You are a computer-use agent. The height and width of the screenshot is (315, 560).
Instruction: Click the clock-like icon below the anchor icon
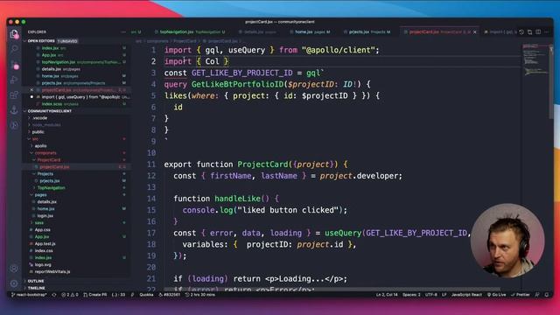pyautogui.click(x=14, y=125)
